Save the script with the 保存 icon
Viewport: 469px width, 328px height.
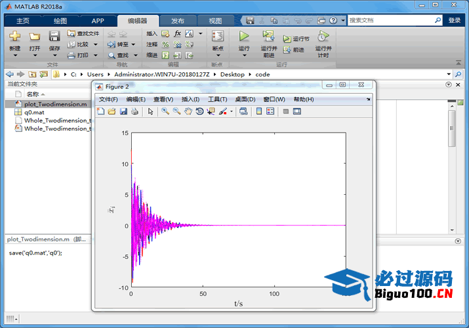tap(54, 36)
